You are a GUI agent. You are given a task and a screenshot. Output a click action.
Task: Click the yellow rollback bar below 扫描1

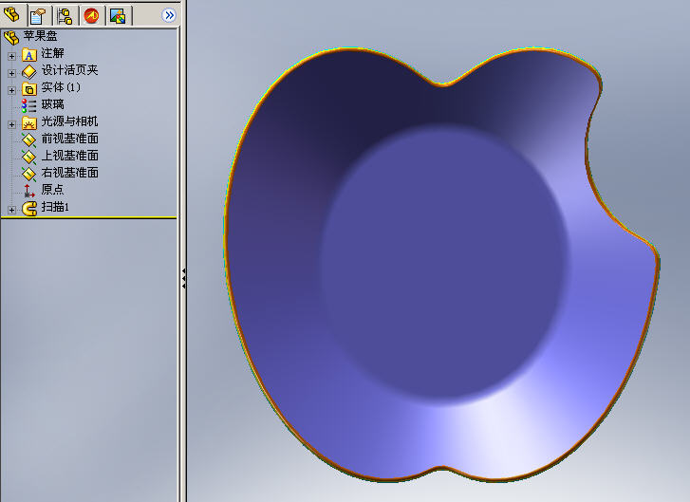pos(89,217)
